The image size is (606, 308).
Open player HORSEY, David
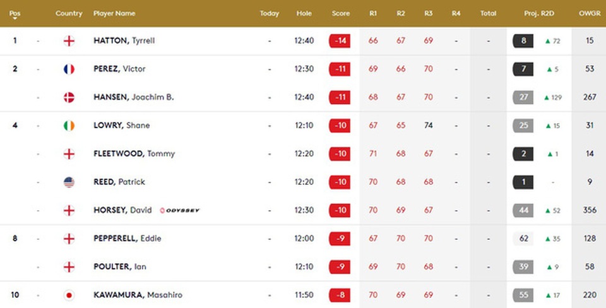click(x=122, y=210)
